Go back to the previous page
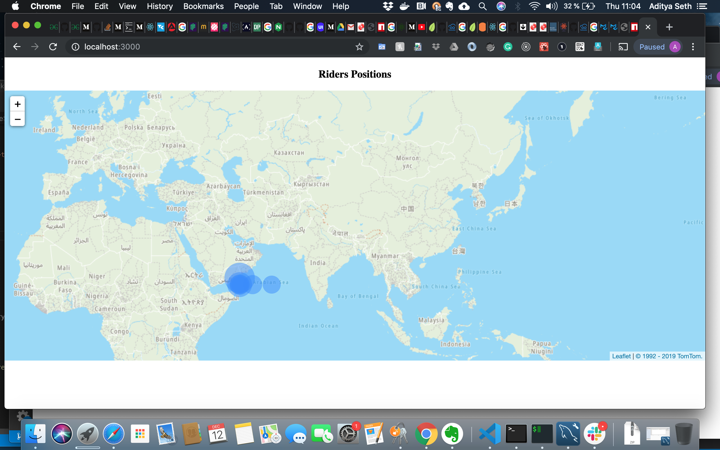720x450 pixels. [17, 47]
